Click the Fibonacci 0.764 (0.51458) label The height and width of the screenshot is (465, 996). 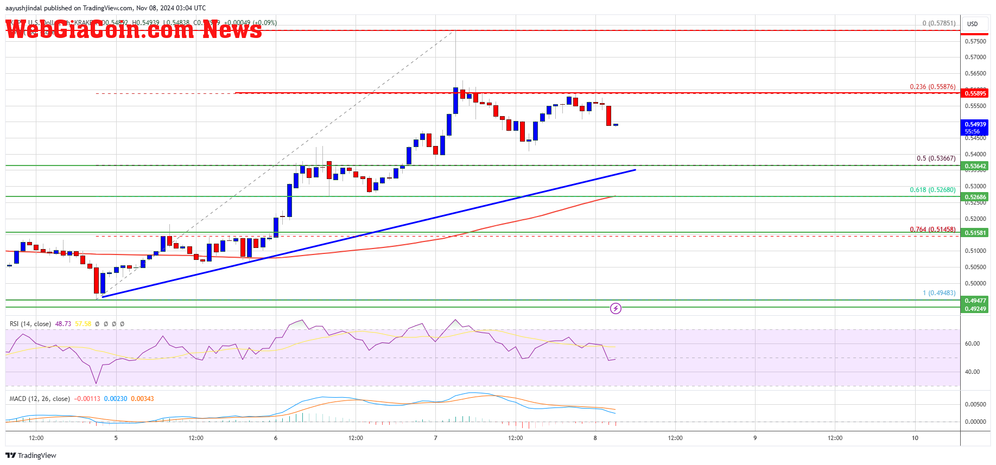click(x=932, y=230)
